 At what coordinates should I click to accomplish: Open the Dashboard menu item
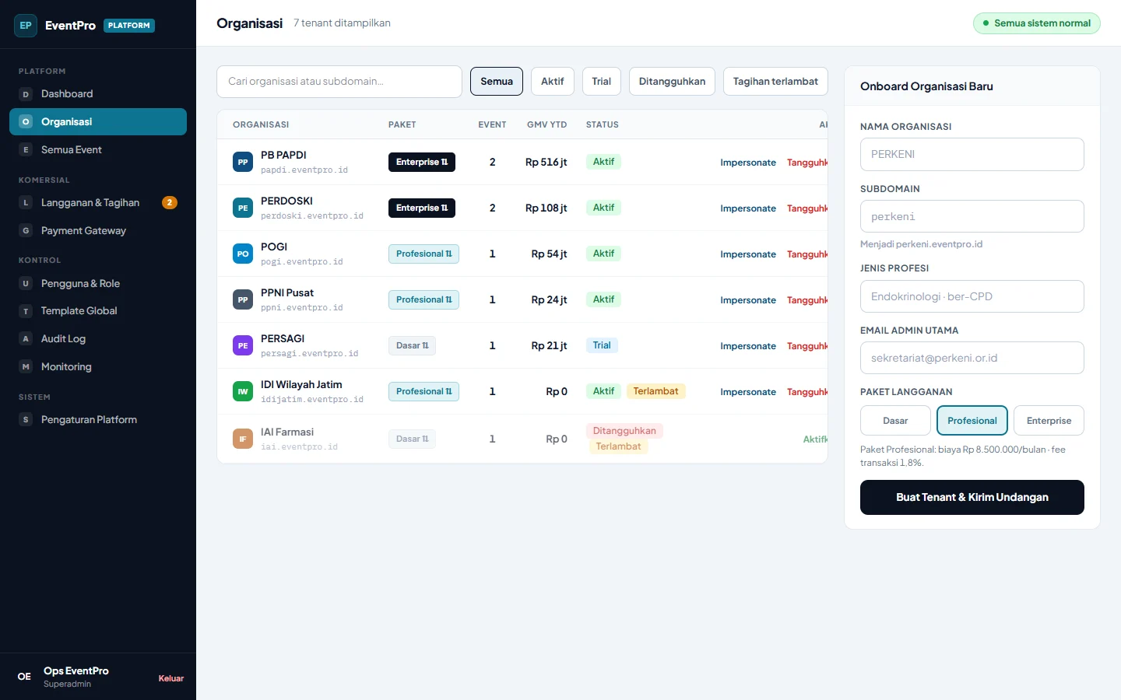click(98, 94)
